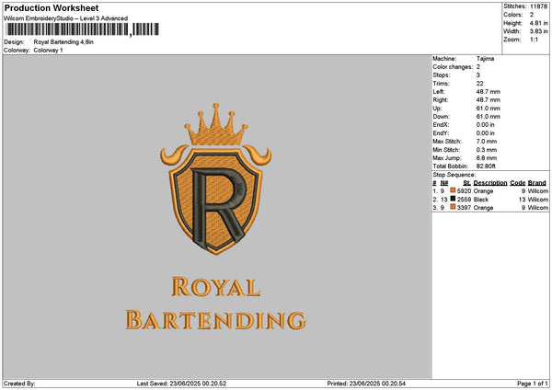The height and width of the screenshot is (390, 552).
Task: Click stitch count '3397' in row 3
Action: coord(464,208)
